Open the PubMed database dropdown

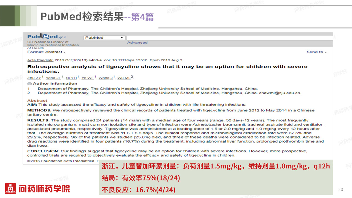[x=104, y=38]
